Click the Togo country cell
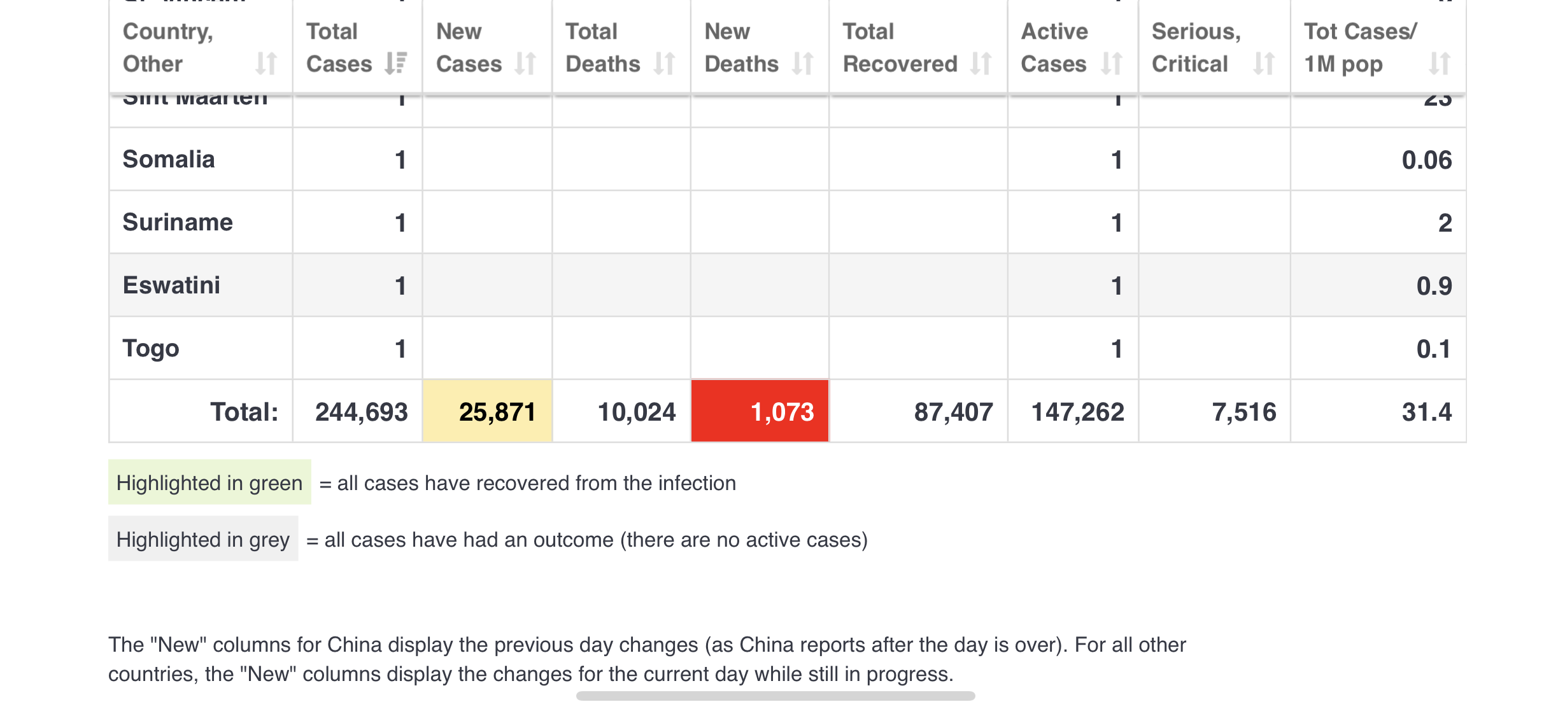 pyautogui.click(x=151, y=349)
